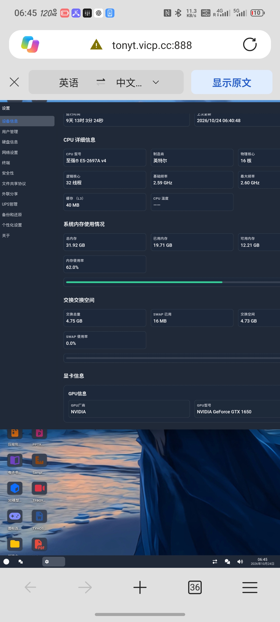This screenshot has width=280, height=622.
Task: Open the browser hamburger menu
Action: 250,587
